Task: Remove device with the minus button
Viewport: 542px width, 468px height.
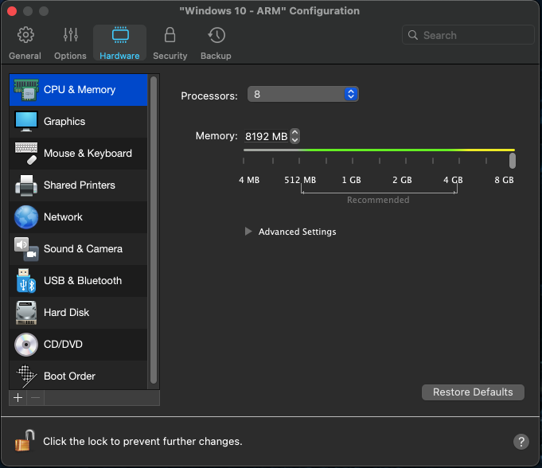Action: [x=35, y=398]
